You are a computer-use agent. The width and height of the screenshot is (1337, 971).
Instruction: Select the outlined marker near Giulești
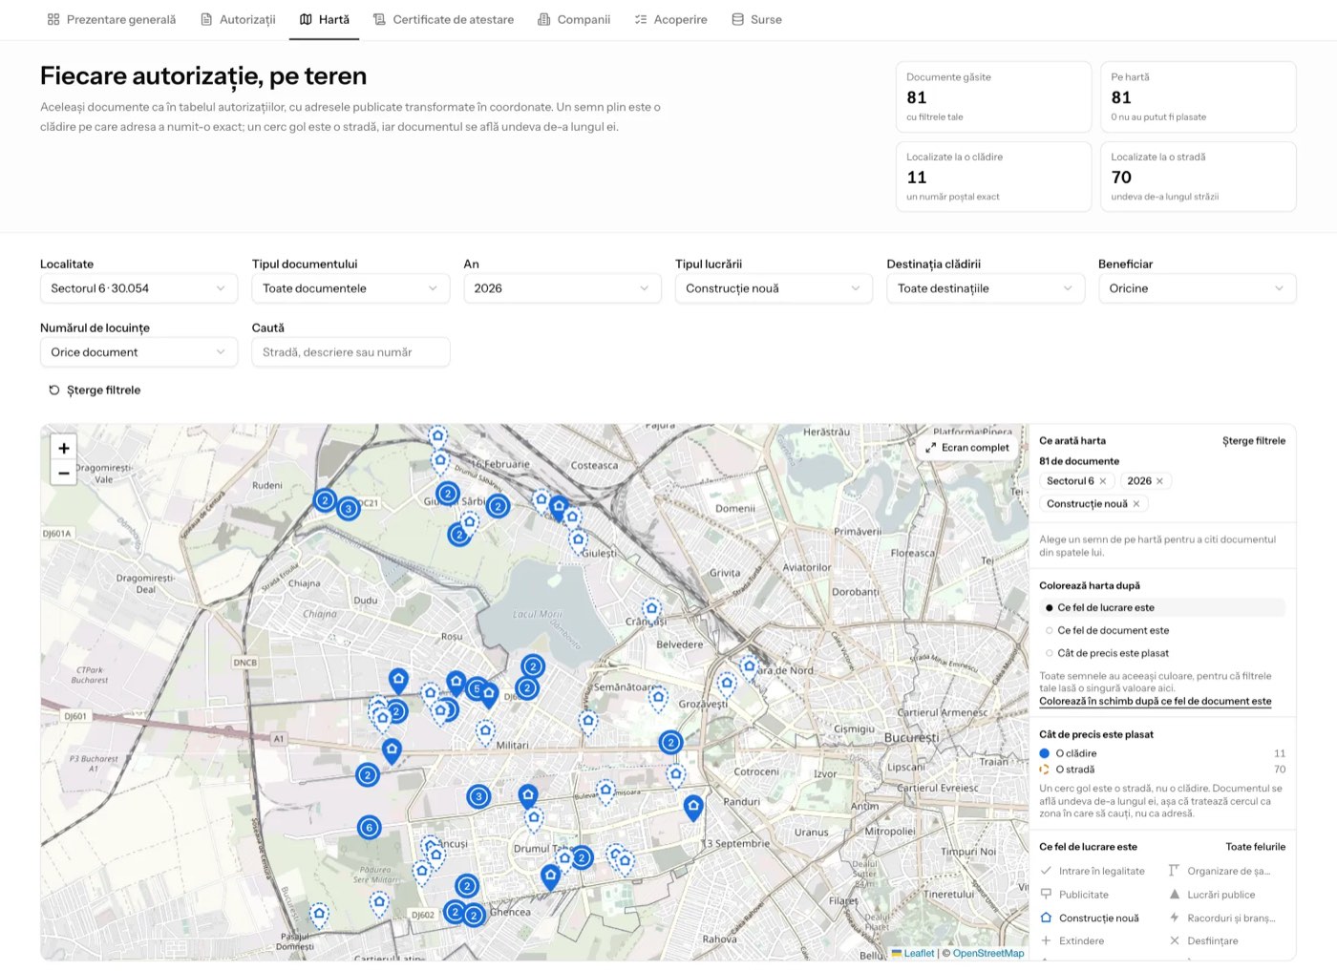578,540
